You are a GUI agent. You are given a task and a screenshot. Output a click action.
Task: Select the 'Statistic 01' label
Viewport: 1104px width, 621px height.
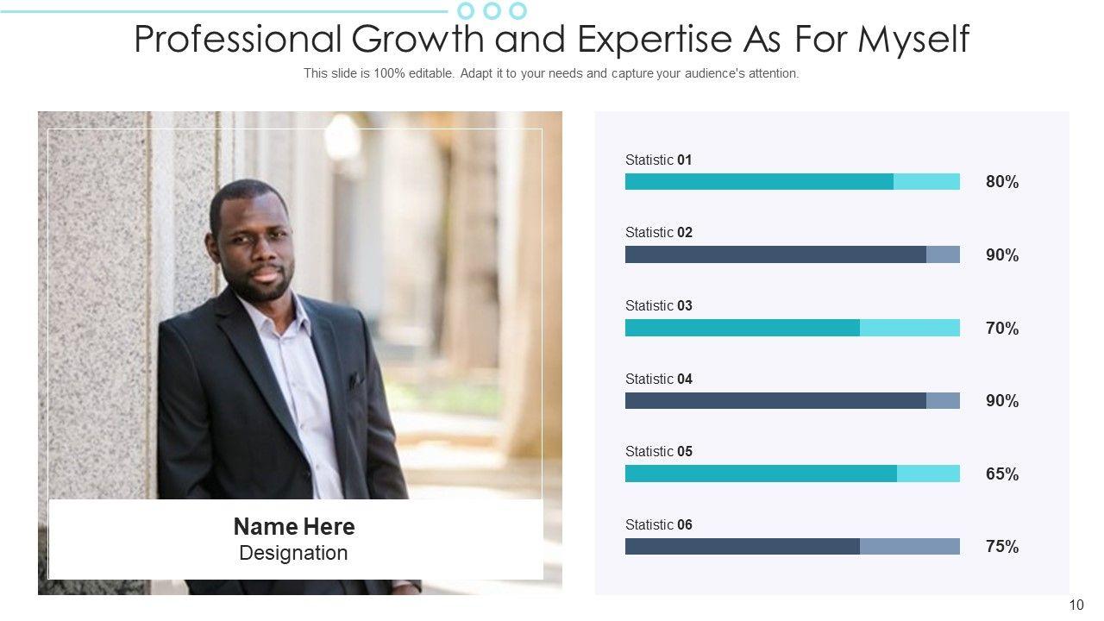(x=658, y=160)
